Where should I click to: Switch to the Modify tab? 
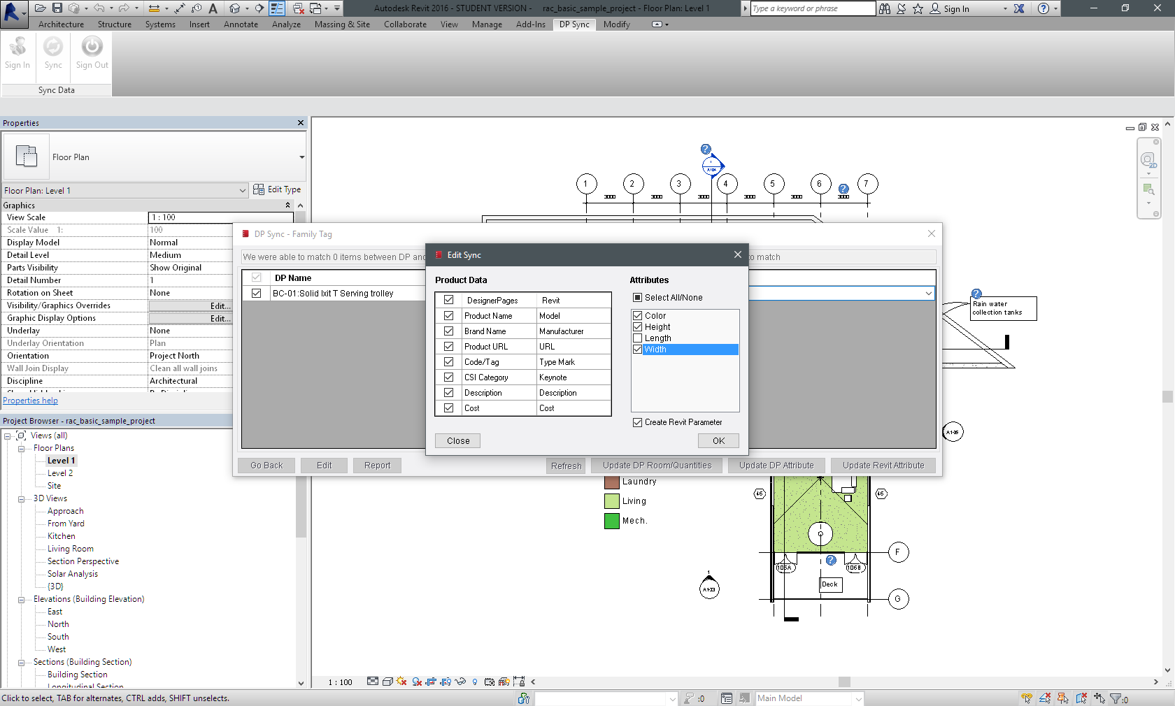[x=616, y=24]
